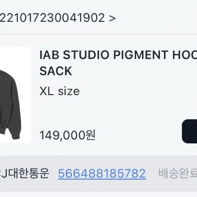Screen dimensions: 197x197
Task: Open the dark hoodie product thumbnail
Action: point(16,95)
